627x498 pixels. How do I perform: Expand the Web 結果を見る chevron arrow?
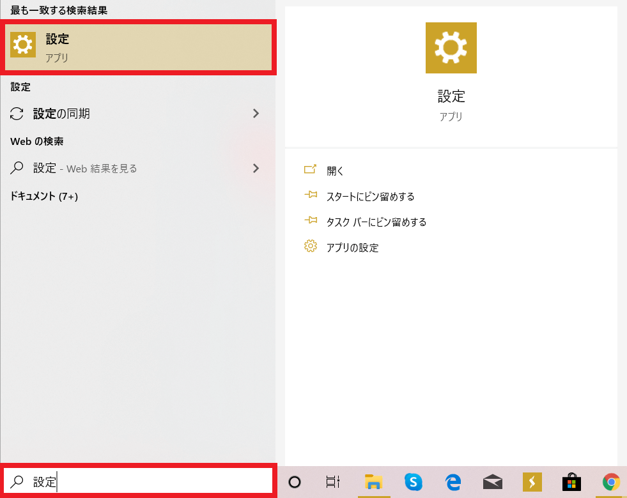pyautogui.click(x=256, y=169)
